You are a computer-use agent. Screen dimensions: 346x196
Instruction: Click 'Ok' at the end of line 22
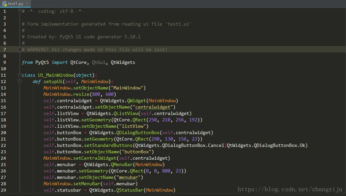pyautogui.click(x=302, y=146)
